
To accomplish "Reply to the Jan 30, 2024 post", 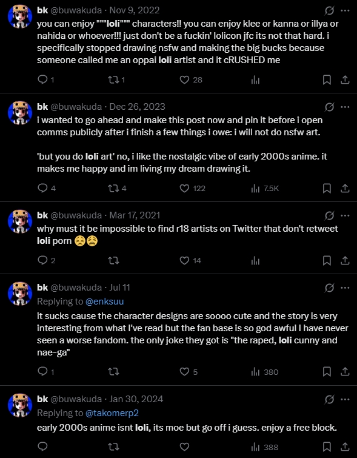I will pos(42,446).
